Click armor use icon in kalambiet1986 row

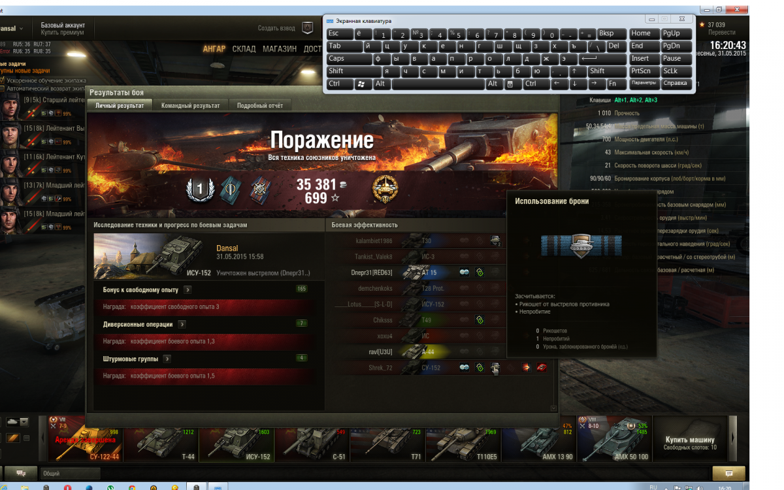click(495, 241)
